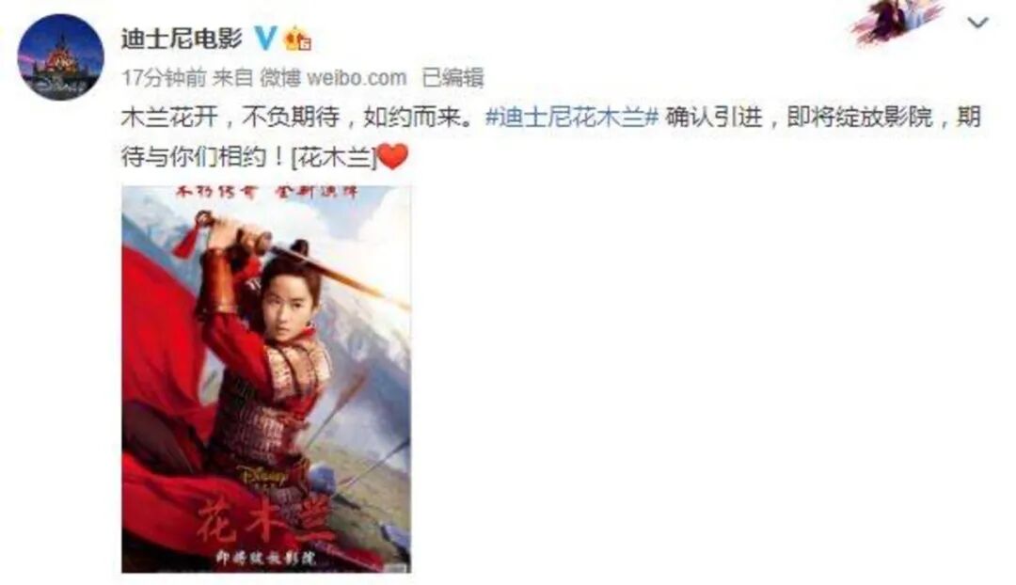Click the 即将绽放影院 caption on the poster
The width and height of the screenshot is (1016, 585).
tap(266, 558)
